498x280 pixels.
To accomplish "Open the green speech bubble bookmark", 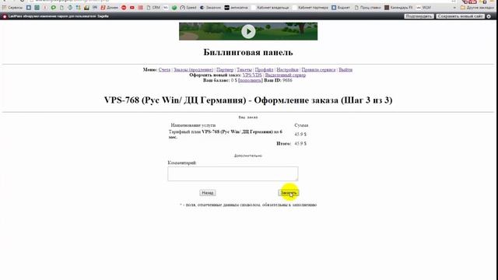I will point(54,7).
